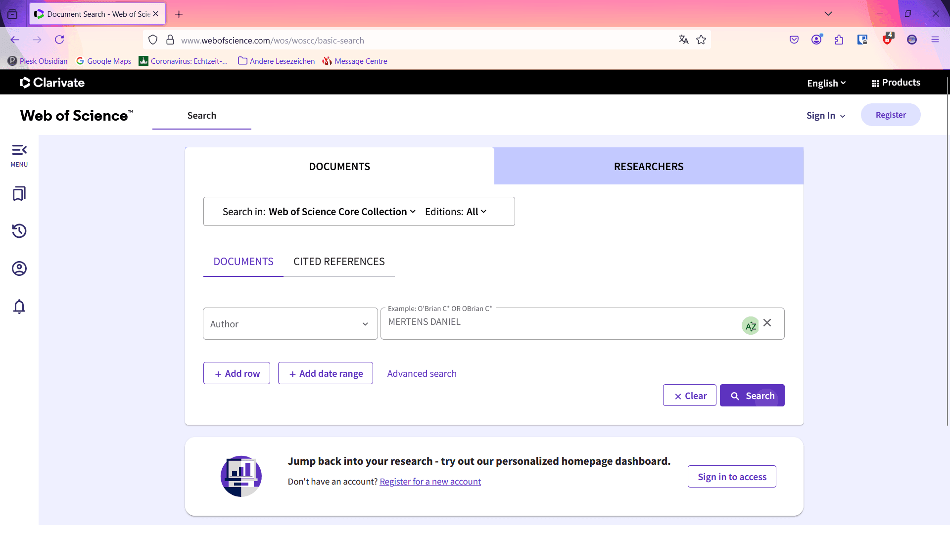Click the Clear button

point(690,396)
